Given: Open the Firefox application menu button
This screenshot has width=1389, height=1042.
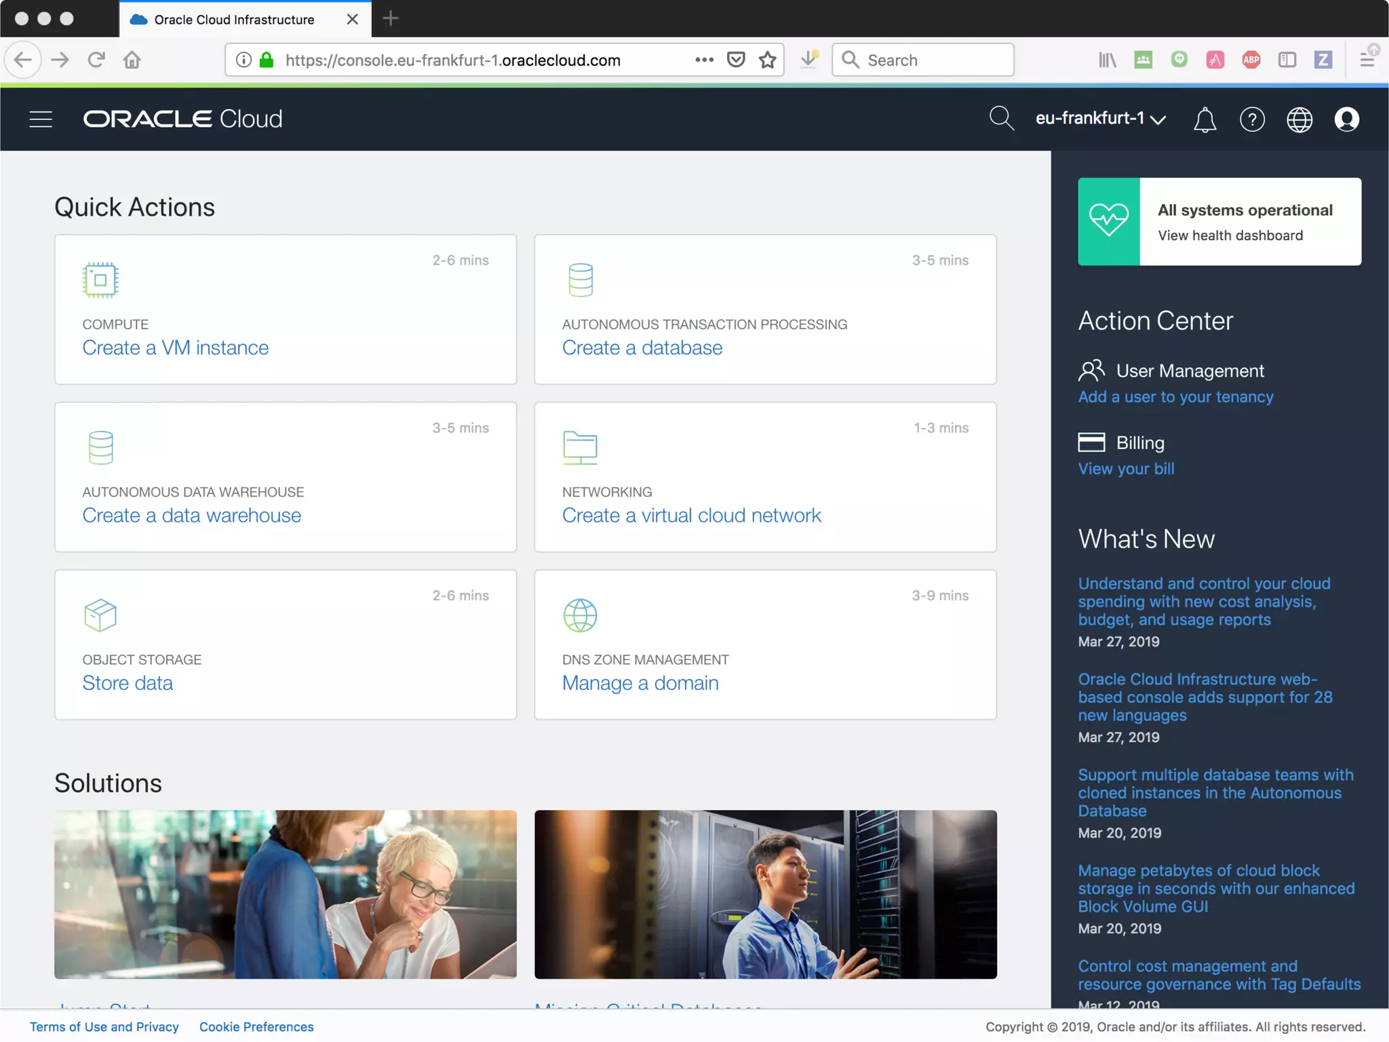Looking at the screenshot, I should pos(1367,60).
